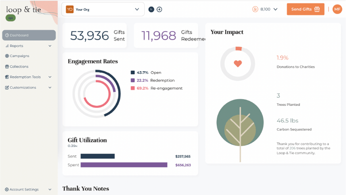This screenshot has width=346, height=195.
Task: Click the Customizations edit pencil icon
Action: point(7,88)
